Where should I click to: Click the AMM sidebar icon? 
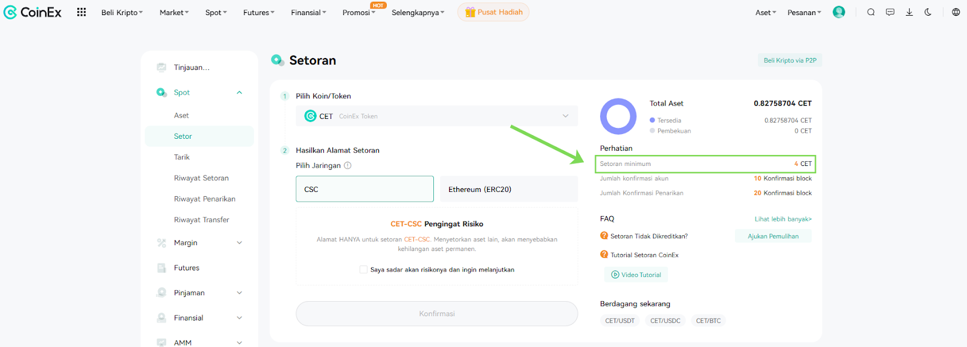(161, 342)
